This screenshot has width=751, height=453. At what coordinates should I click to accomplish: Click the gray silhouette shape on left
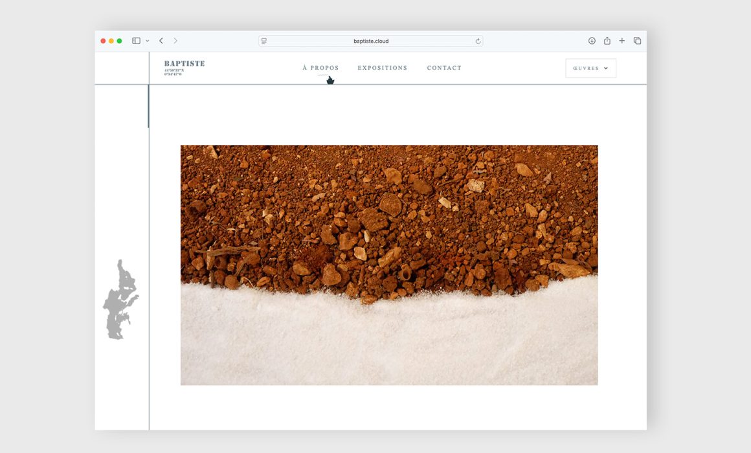120,301
